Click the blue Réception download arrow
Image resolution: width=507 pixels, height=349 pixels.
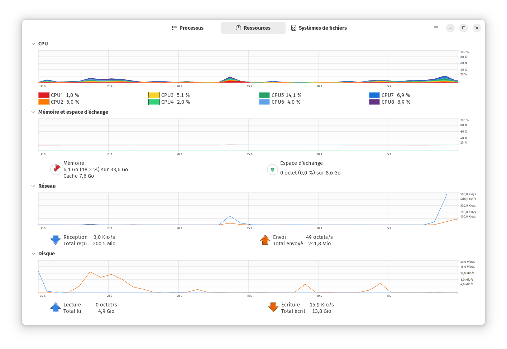point(56,240)
